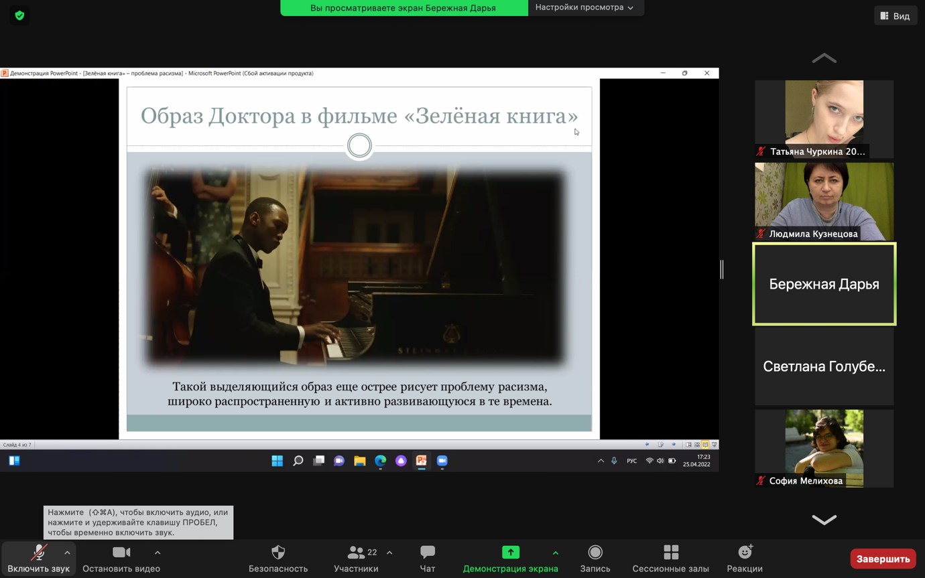Screen dimensions: 925x578
Task: Select София Мелихова video thumbnail
Action: (x=824, y=448)
